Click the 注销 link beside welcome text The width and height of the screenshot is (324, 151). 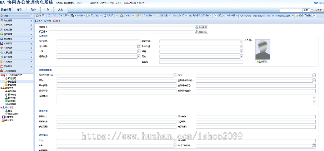tap(79, 3)
